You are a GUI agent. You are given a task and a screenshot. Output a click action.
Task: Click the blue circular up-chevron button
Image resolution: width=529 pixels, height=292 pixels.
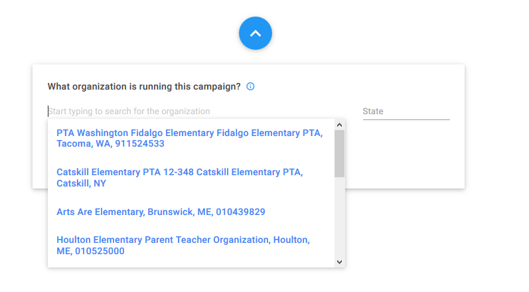[256, 33]
